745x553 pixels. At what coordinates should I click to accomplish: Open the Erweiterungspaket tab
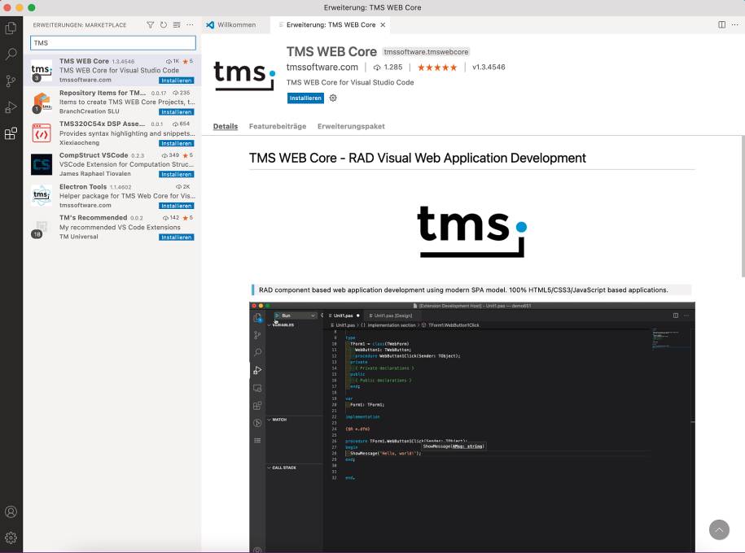pos(351,126)
